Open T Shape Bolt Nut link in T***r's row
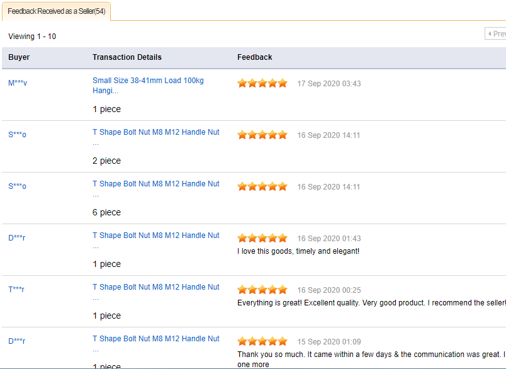The width and height of the screenshot is (506, 369). 156,287
